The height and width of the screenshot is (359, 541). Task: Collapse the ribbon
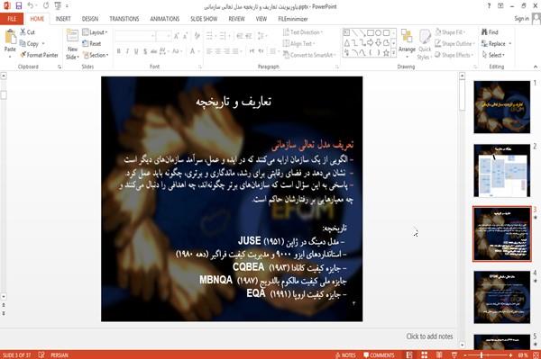(x=535, y=67)
